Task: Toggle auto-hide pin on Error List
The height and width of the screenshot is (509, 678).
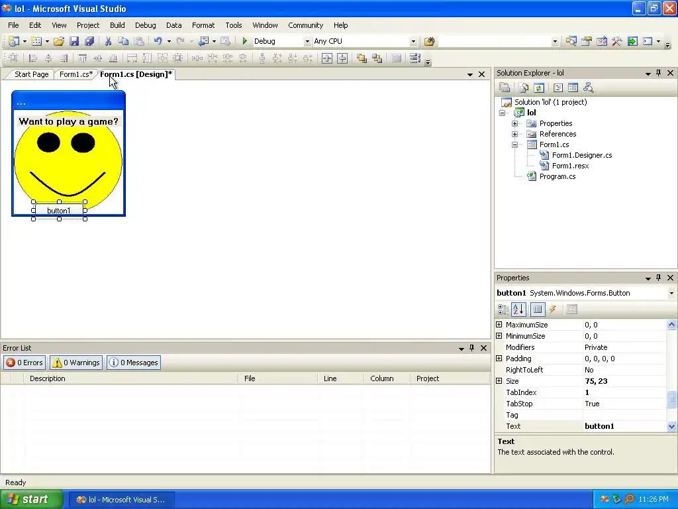Action: [x=471, y=348]
